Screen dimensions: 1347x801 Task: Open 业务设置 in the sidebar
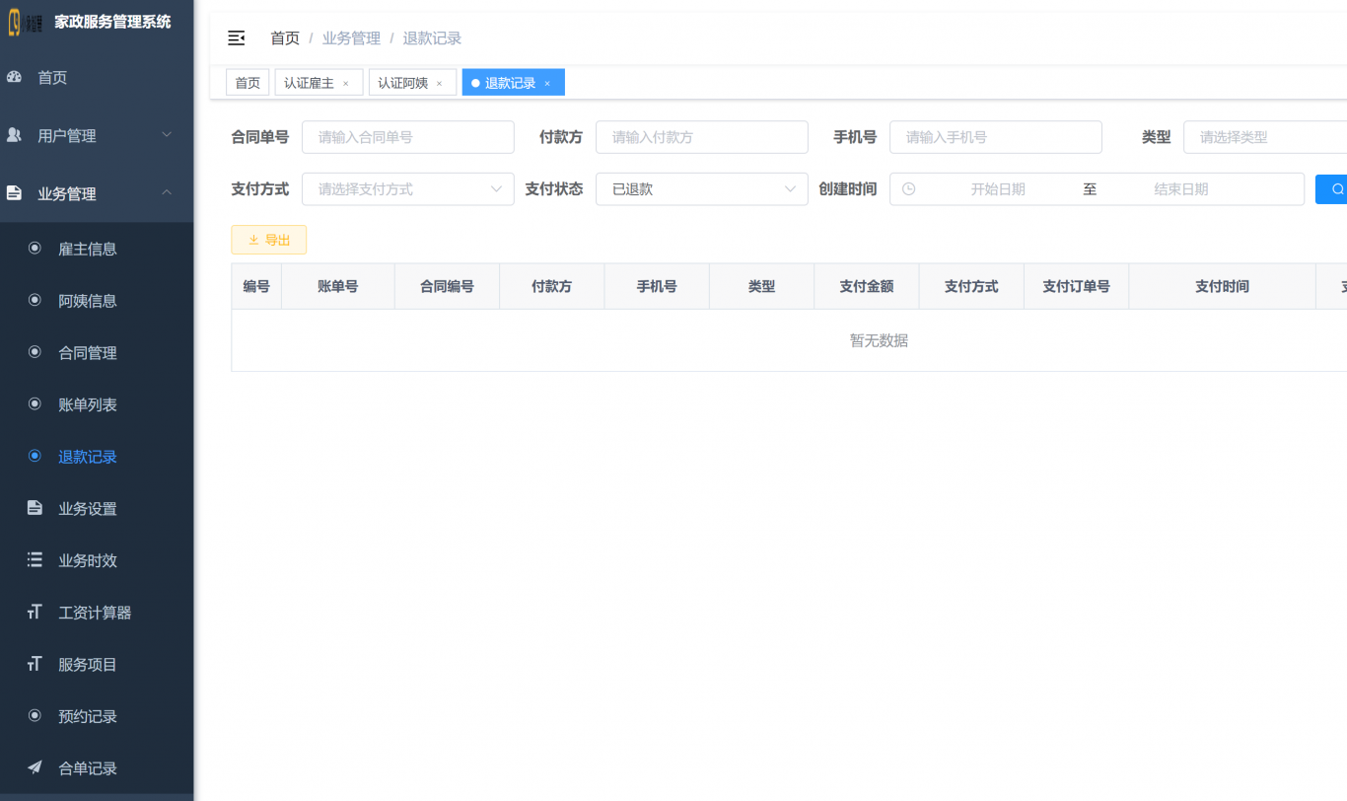point(97,508)
